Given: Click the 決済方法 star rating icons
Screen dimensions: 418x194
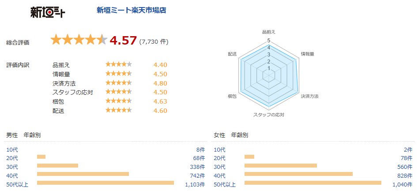Looking at the screenshot, I should click(118, 83).
